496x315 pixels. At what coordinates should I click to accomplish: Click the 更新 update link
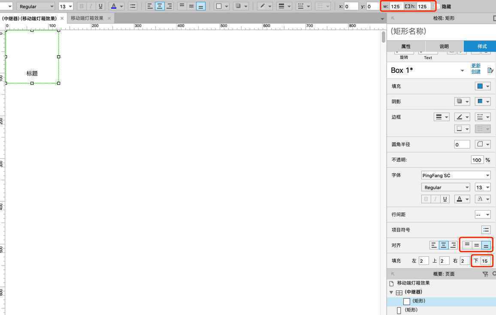click(476, 65)
